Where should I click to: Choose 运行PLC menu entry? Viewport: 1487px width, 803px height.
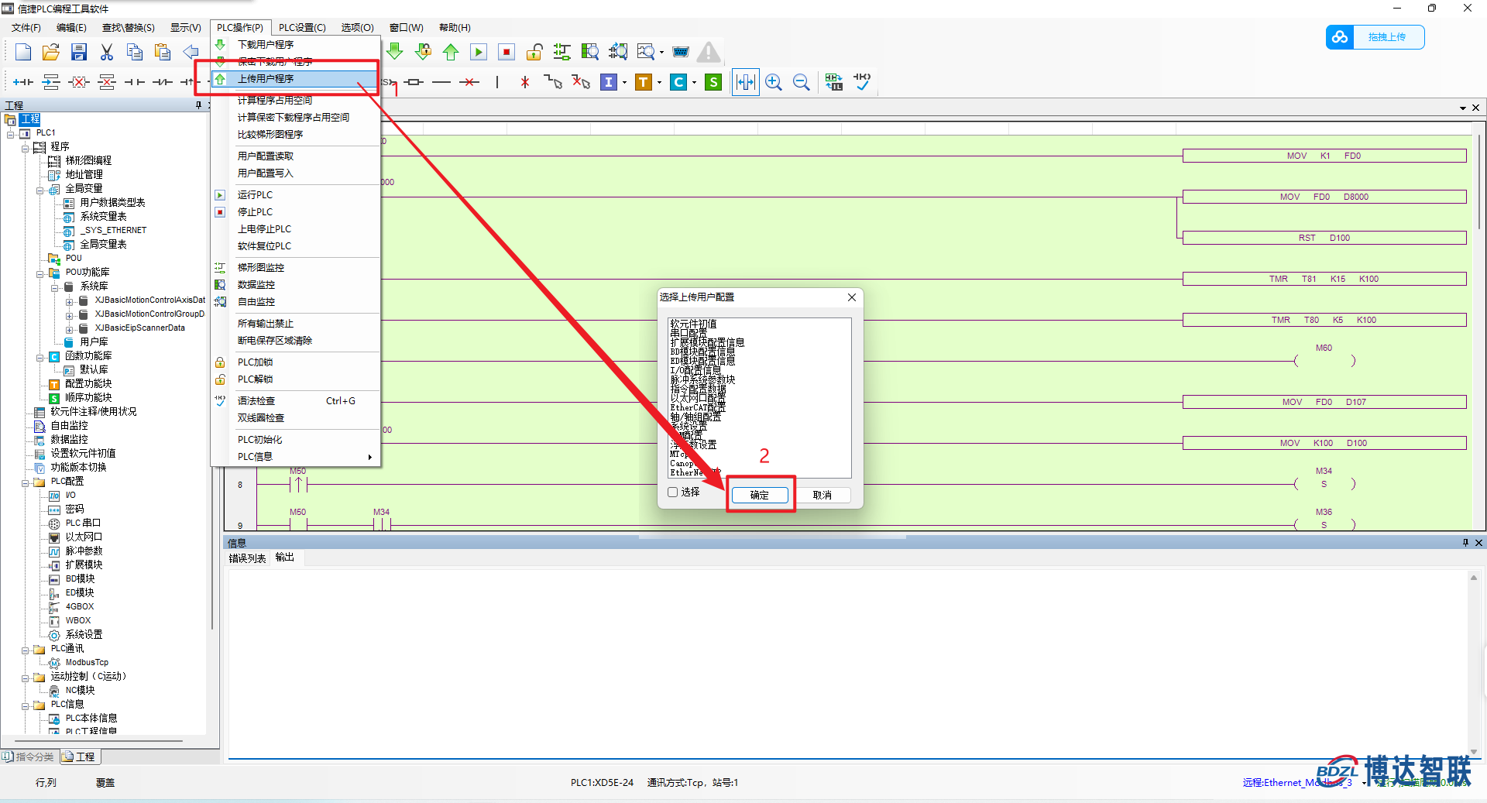coord(296,195)
